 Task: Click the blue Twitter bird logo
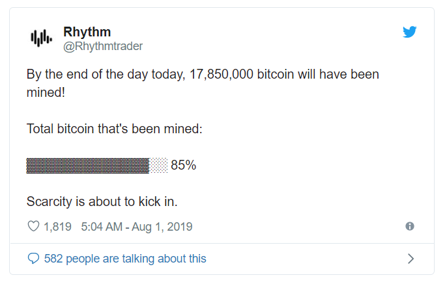pyautogui.click(x=409, y=32)
